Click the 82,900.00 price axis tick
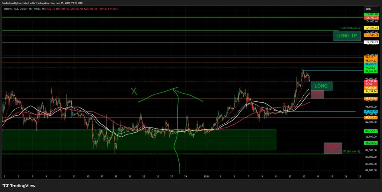Image resolution: width=382 pixels, height=192 pixels. coord(371,165)
